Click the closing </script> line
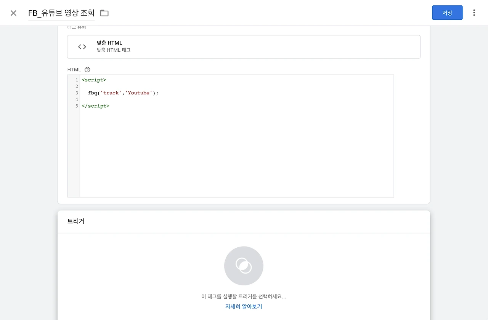This screenshot has width=488, height=320. [95, 106]
